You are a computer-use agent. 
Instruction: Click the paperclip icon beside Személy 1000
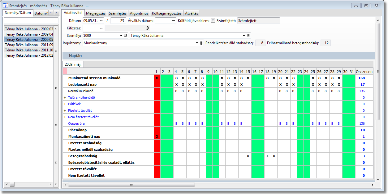(125, 36)
